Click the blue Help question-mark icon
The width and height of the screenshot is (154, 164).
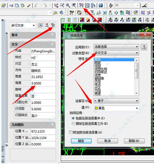pyautogui.click(x=101, y=5)
